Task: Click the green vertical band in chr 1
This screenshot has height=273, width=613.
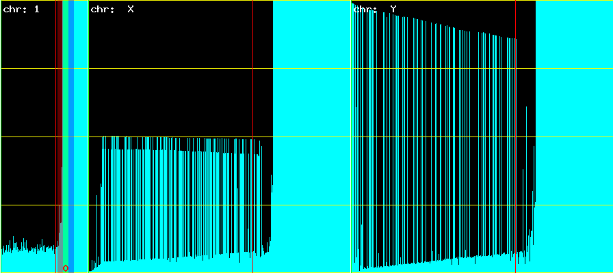Action: 65,102
